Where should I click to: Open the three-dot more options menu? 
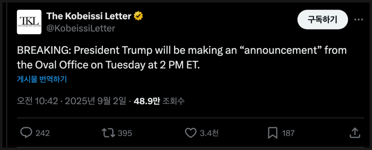click(359, 20)
